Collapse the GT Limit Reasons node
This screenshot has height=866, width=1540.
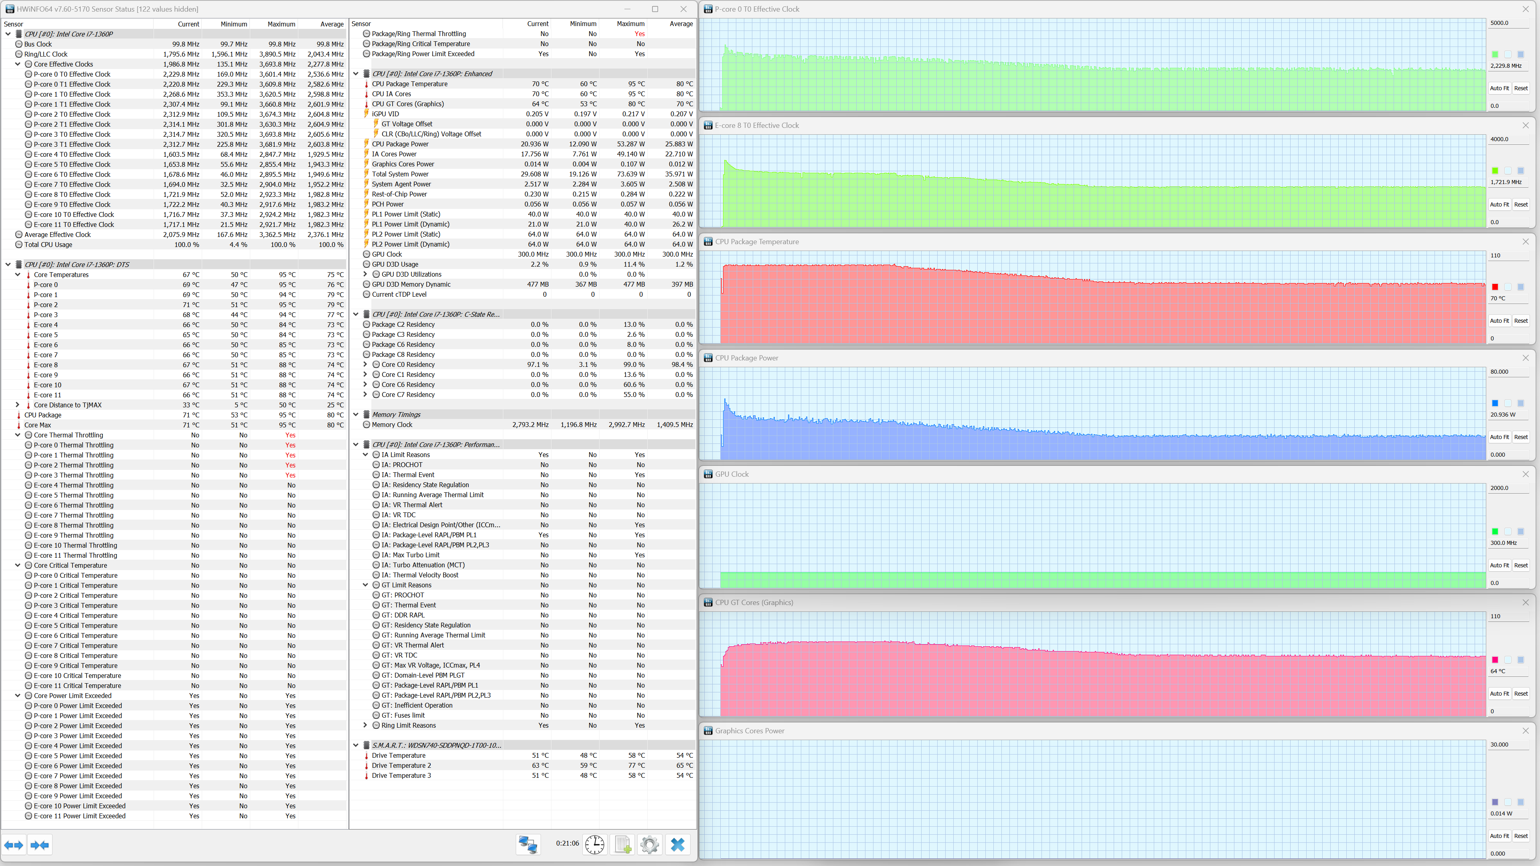[x=365, y=585]
